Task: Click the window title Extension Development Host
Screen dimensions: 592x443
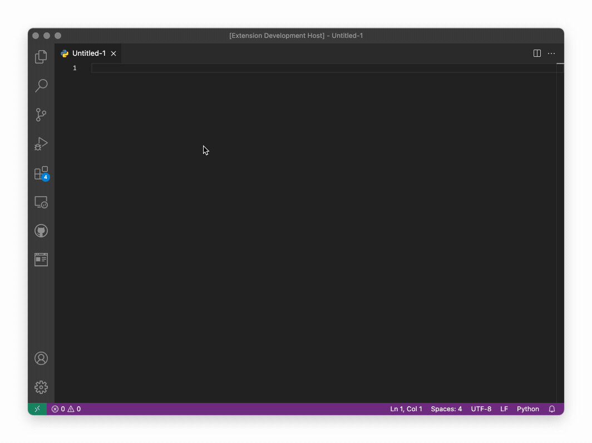Action: (296, 36)
